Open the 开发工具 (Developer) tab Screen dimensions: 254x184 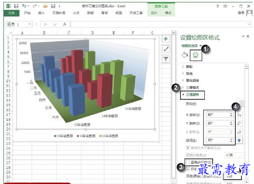pyautogui.click(x=136, y=13)
